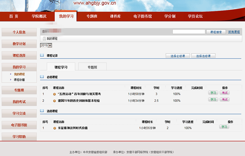Image resolution: width=245 pixels, height=156 pixels.
Task: Click 考试 for the 五四运动 course
Action: [x=225, y=93]
